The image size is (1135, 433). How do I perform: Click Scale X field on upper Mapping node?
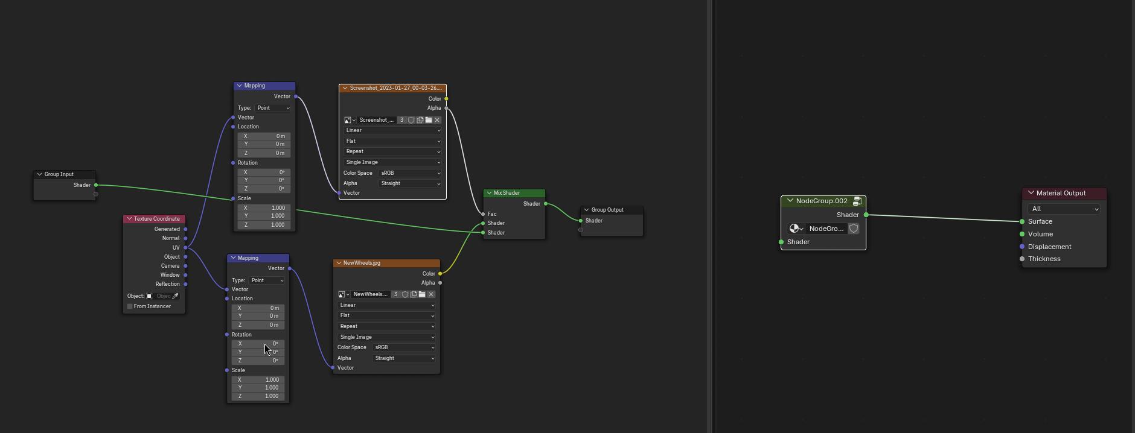(264, 208)
